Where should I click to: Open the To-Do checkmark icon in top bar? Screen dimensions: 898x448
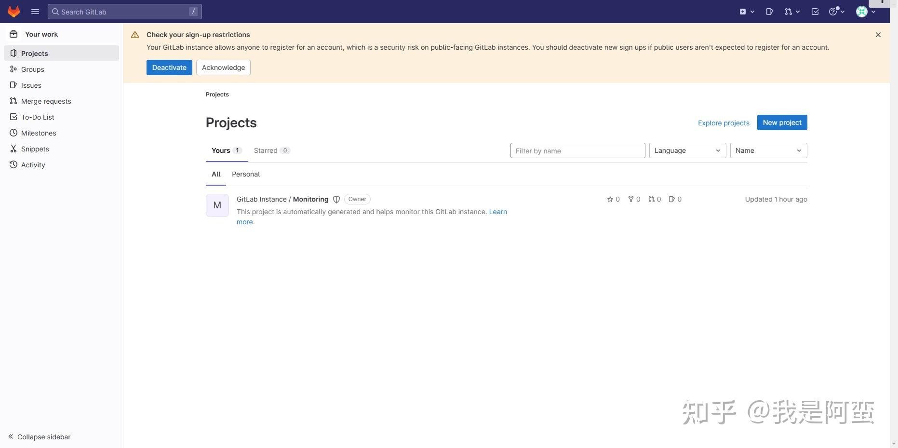pyautogui.click(x=815, y=12)
